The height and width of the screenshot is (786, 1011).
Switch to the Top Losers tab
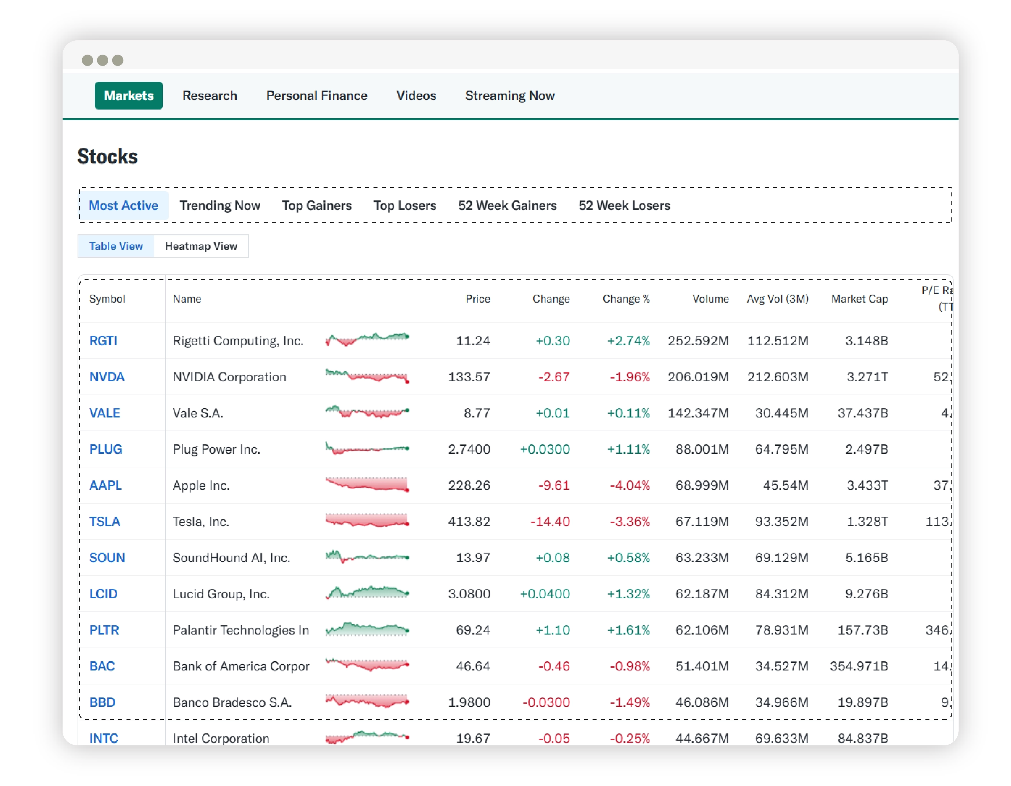pyautogui.click(x=404, y=205)
